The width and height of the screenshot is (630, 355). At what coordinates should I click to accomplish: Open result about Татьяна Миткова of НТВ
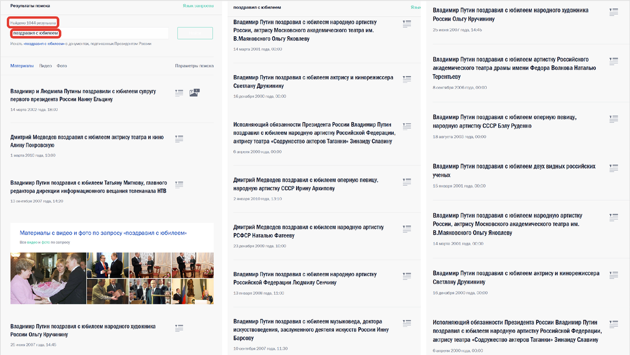pyautogui.click(x=89, y=187)
